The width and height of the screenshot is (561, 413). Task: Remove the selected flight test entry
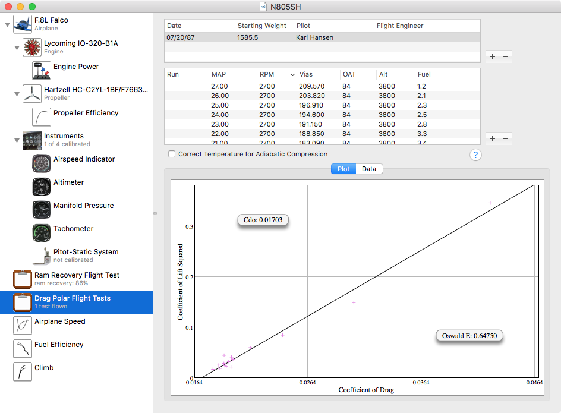point(505,56)
